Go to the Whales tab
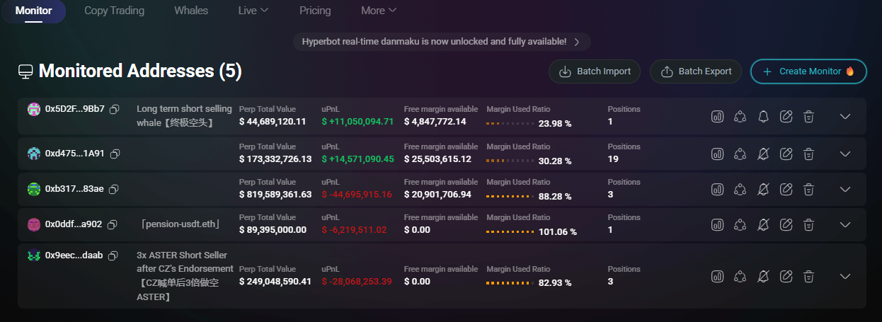The height and width of the screenshot is (322, 882). click(191, 11)
